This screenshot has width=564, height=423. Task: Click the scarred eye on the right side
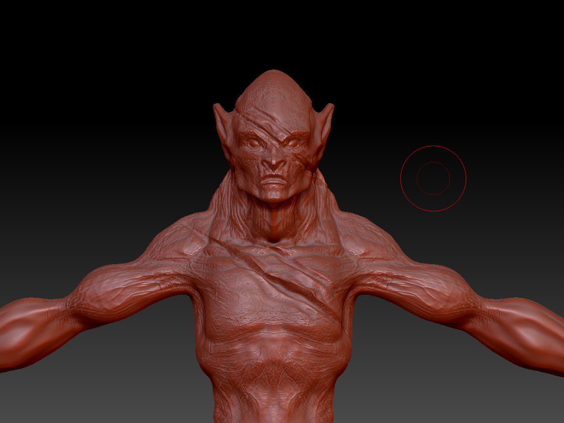[x=293, y=144]
